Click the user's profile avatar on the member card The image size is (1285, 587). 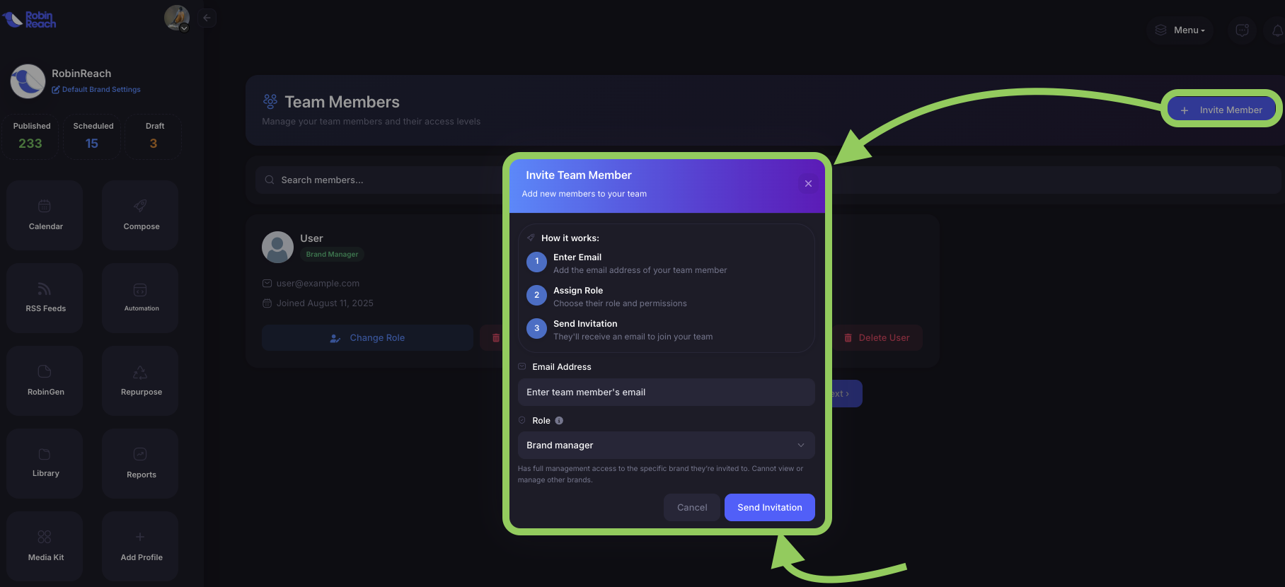(x=277, y=247)
